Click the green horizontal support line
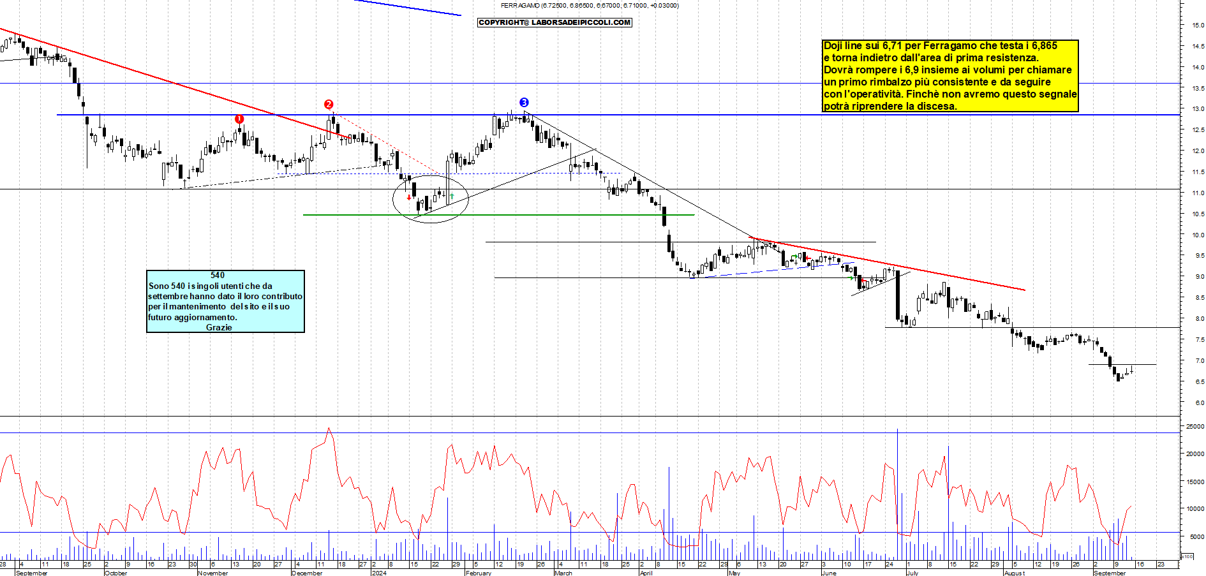Screen dimensions: 1206x576 pos(498,215)
